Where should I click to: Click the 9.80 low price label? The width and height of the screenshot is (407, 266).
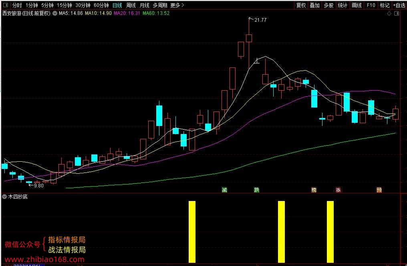(39, 186)
